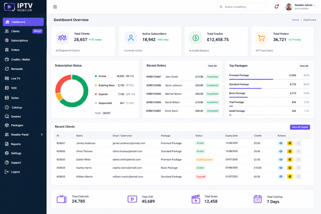
Task: View all Top Packages
Action: (x=304, y=66)
